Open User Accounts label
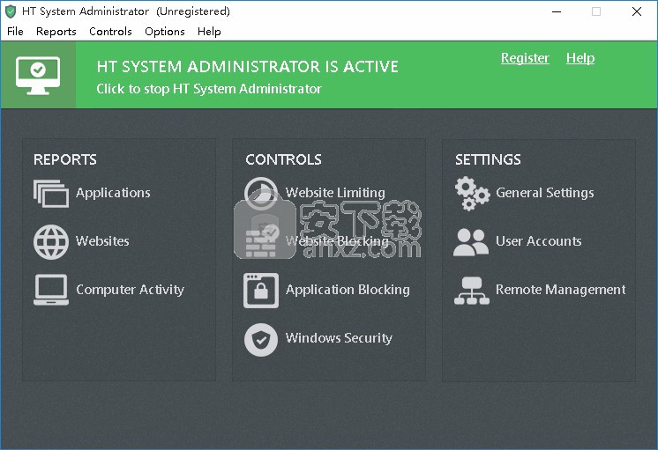The width and height of the screenshot is (658, 450). (x=538, y=241)
